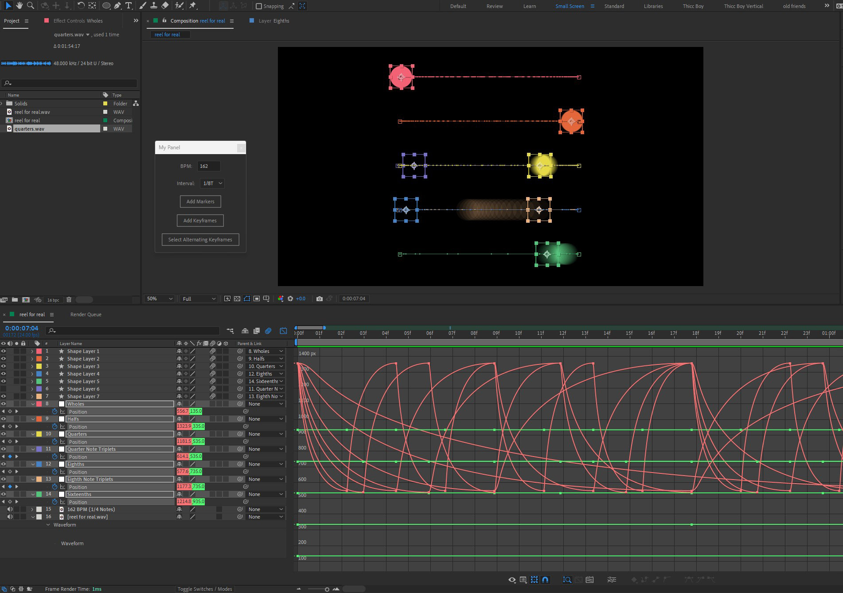Image resolution: width=843 pixels, height=593 pixels.
Task: Select the Puppet Pin tool
Action: pyautogui.click(x=193, y=6)
